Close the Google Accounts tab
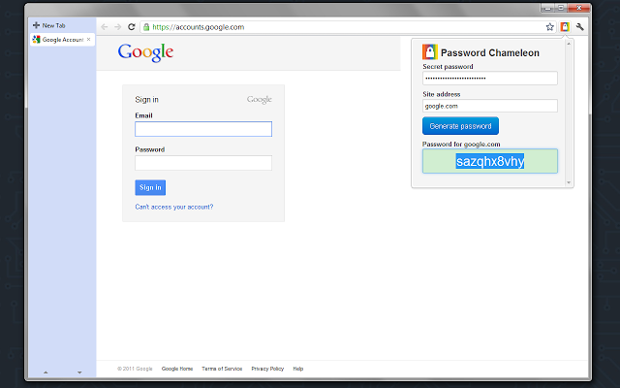The image size is (620, 388). pos(89,40)
